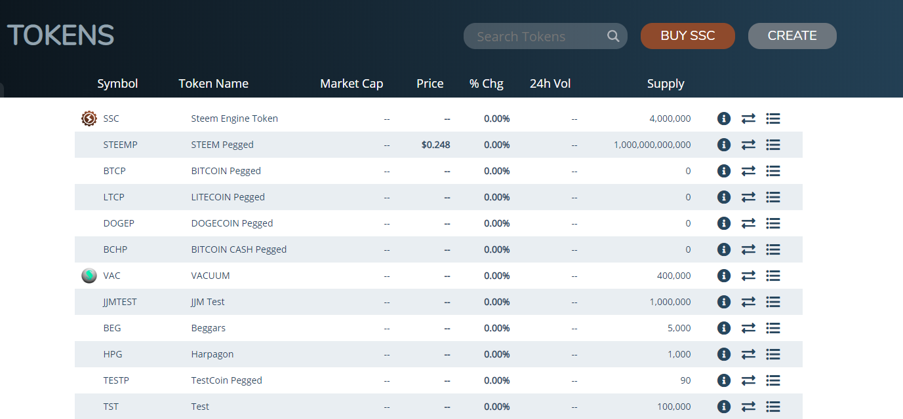View info icon for BEG token
This screenshot has width=903, height=419.
tap(724, 328)
